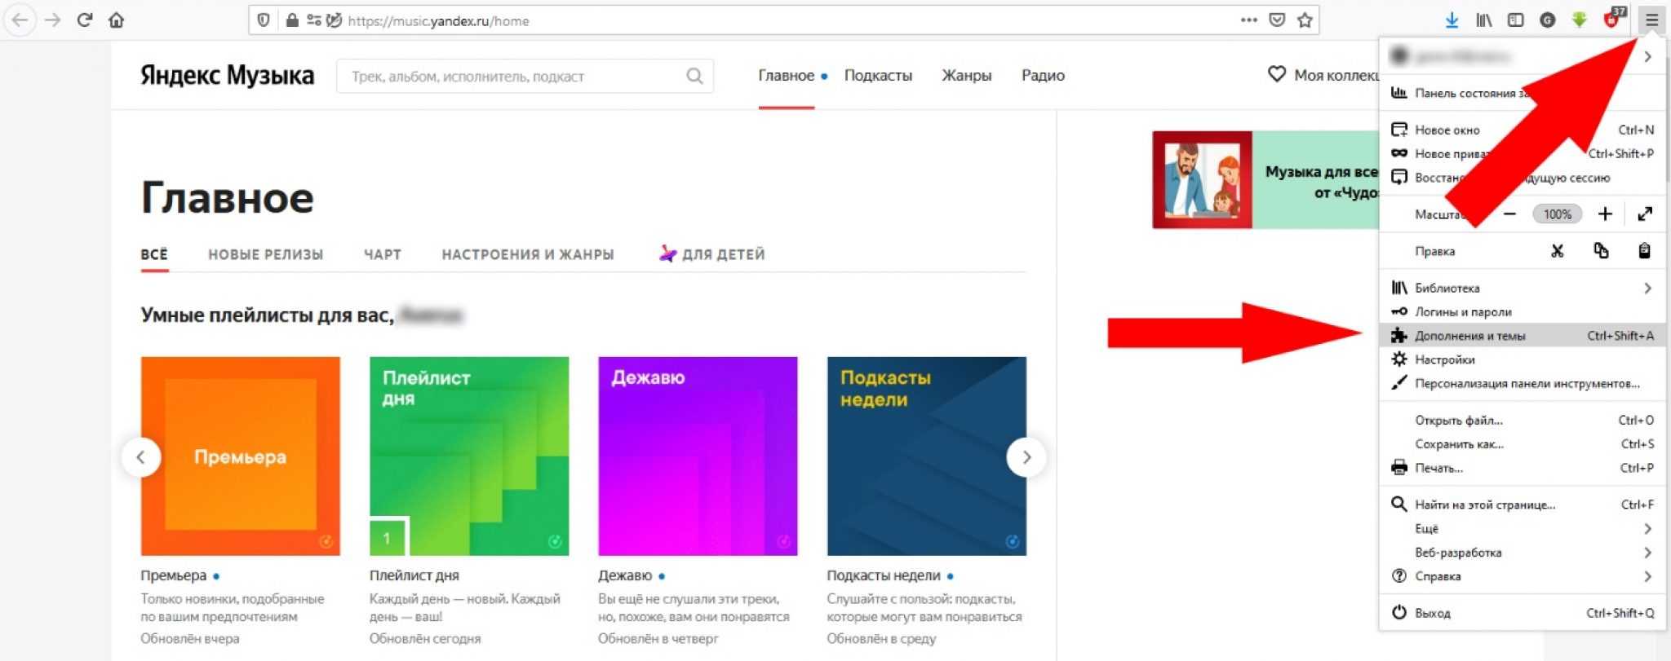The height and width of the screenshot is (661, 1671).
Task: Open the Новое окно menu item
Action: [1523, 130]
